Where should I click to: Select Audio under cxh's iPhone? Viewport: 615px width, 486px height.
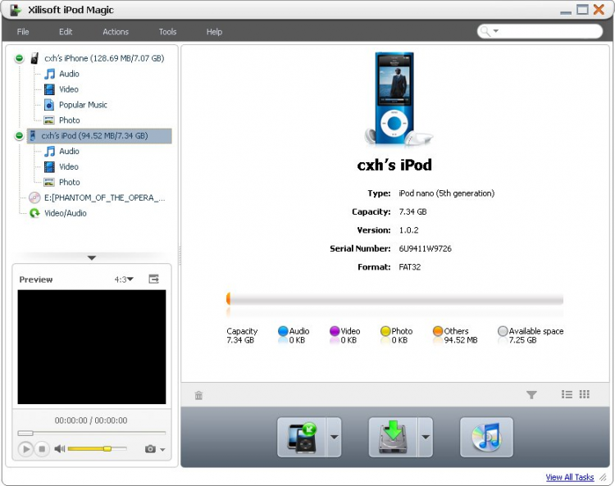tap(69, 74)
